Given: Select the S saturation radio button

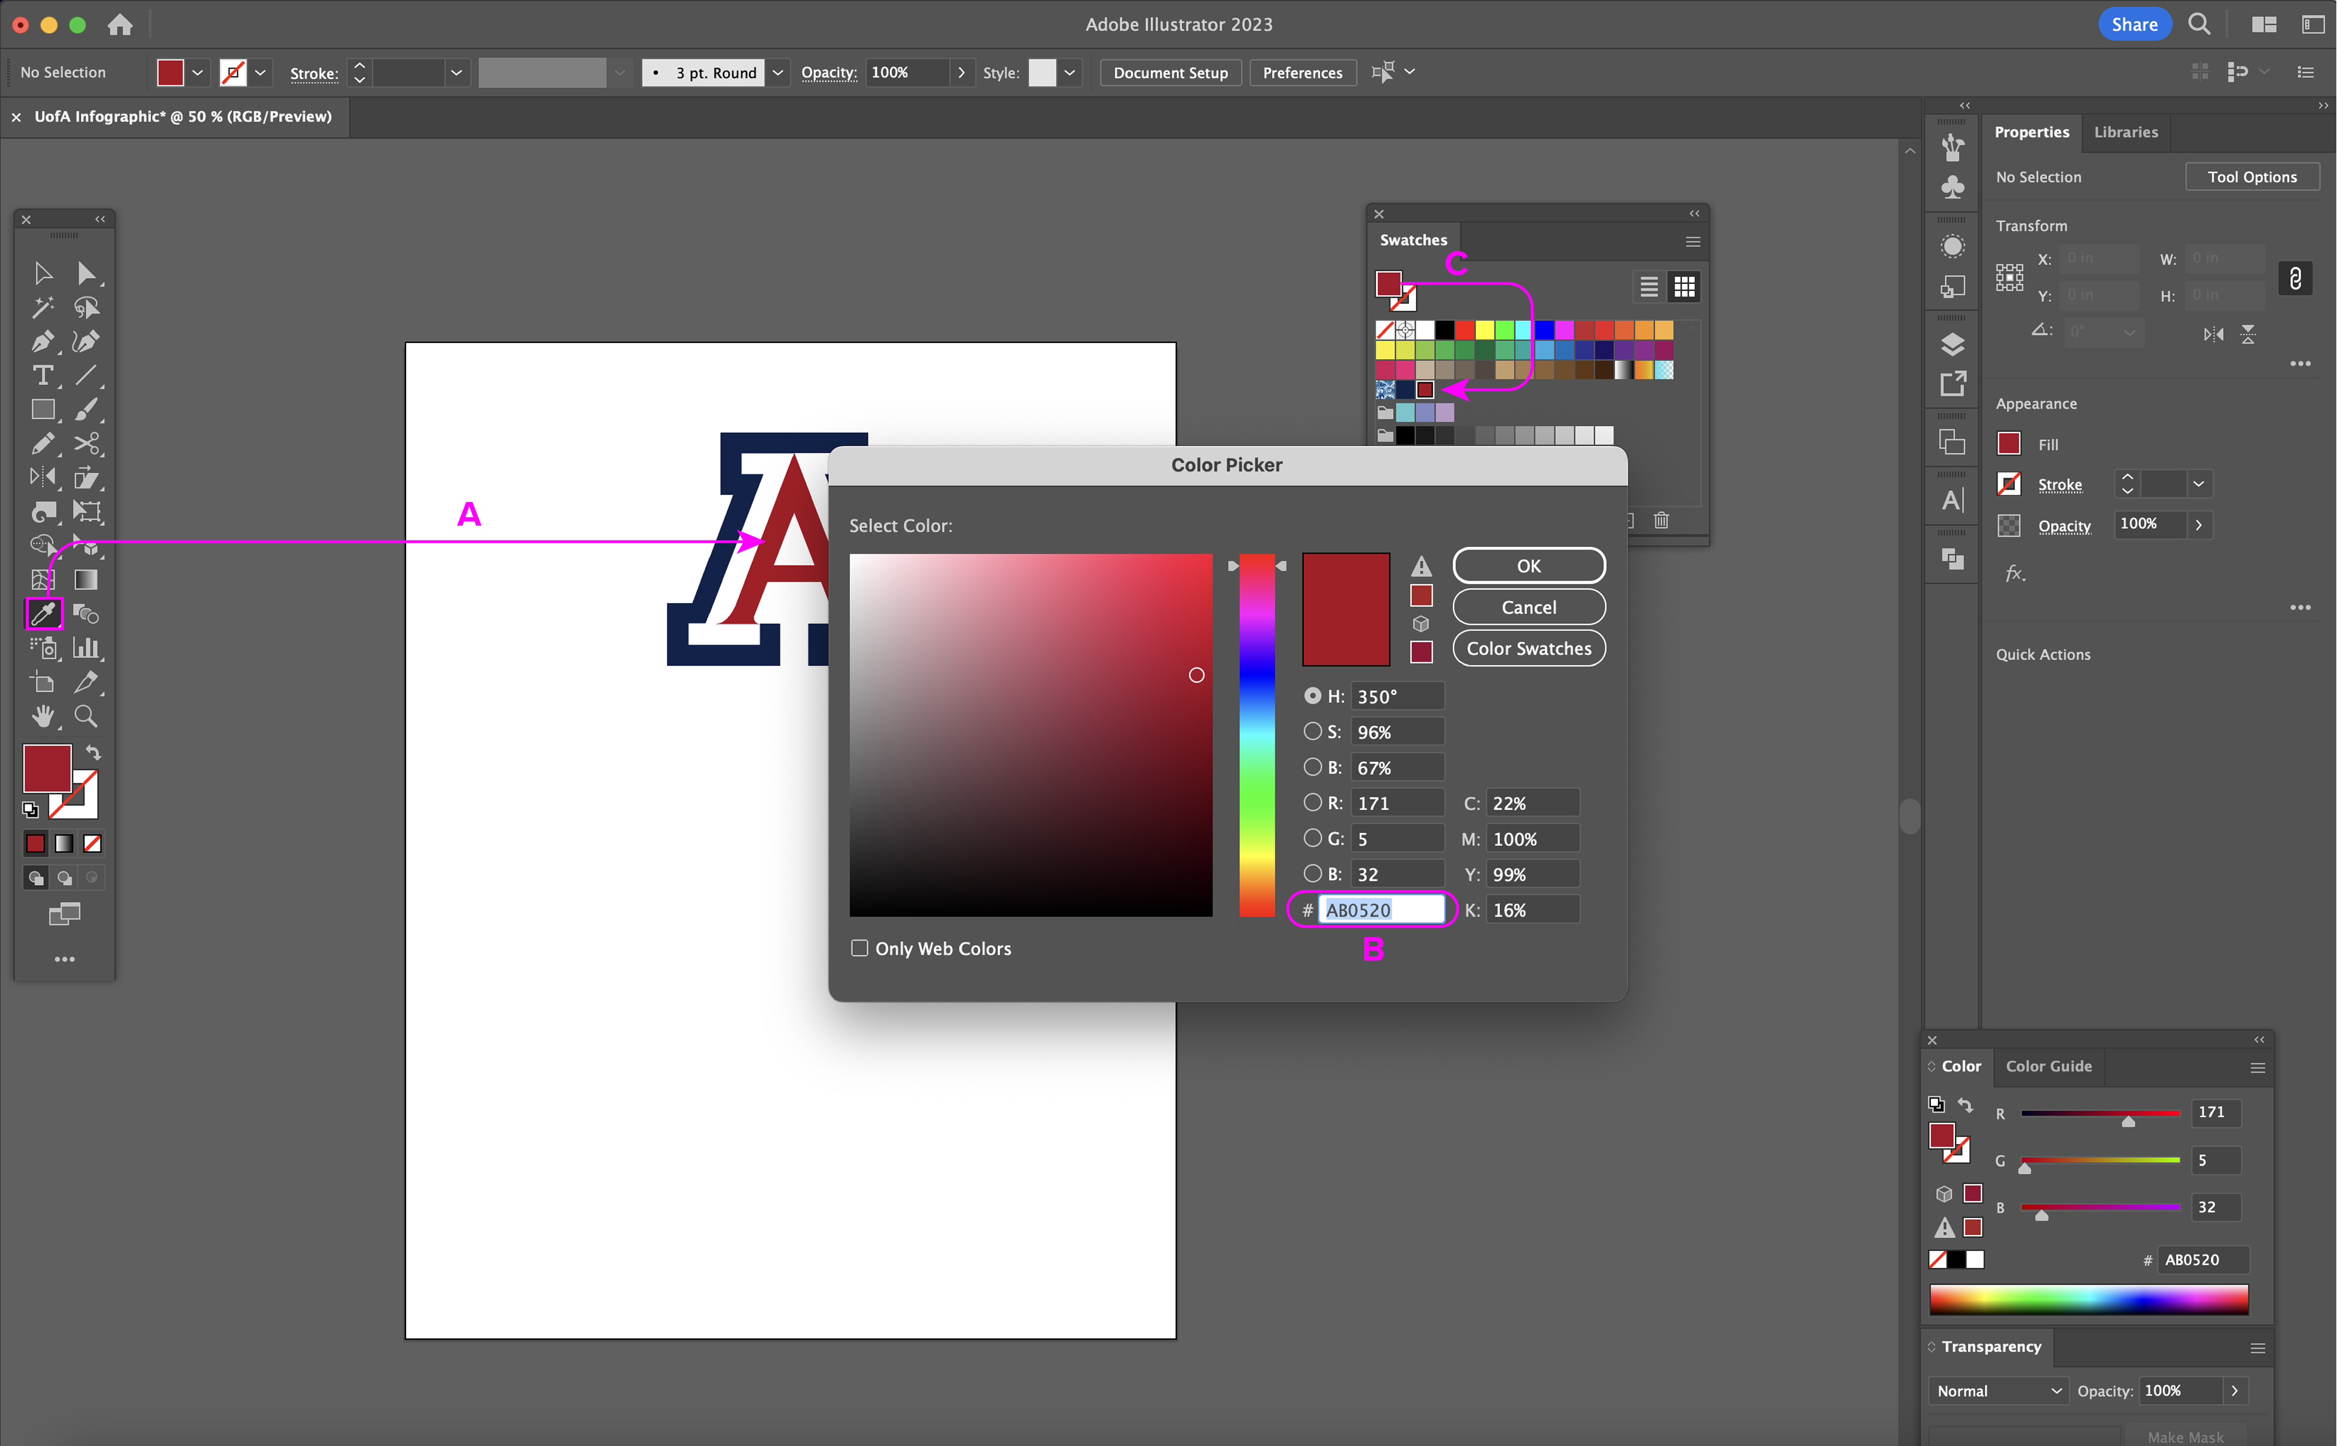Looking at the screenshot, I should 1312,731.
